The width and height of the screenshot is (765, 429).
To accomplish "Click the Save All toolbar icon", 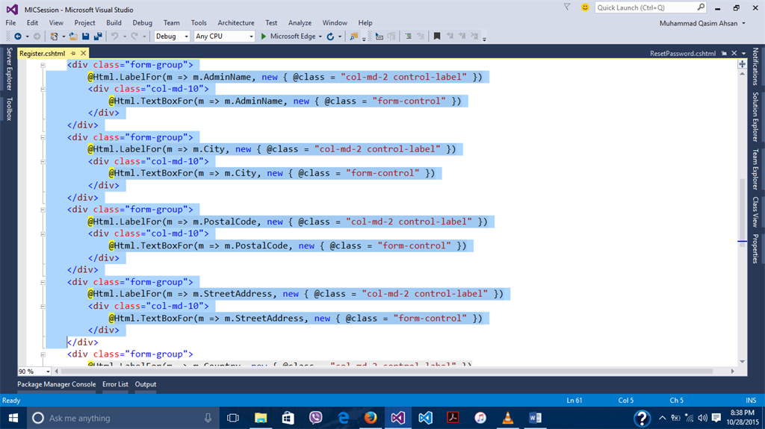I will click(x=97, y=36).
